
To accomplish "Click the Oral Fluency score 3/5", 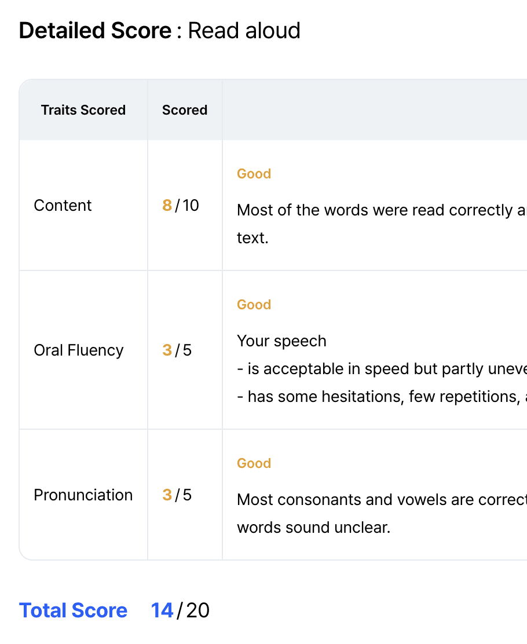I will pyautogui.click(x=177, y=350).
